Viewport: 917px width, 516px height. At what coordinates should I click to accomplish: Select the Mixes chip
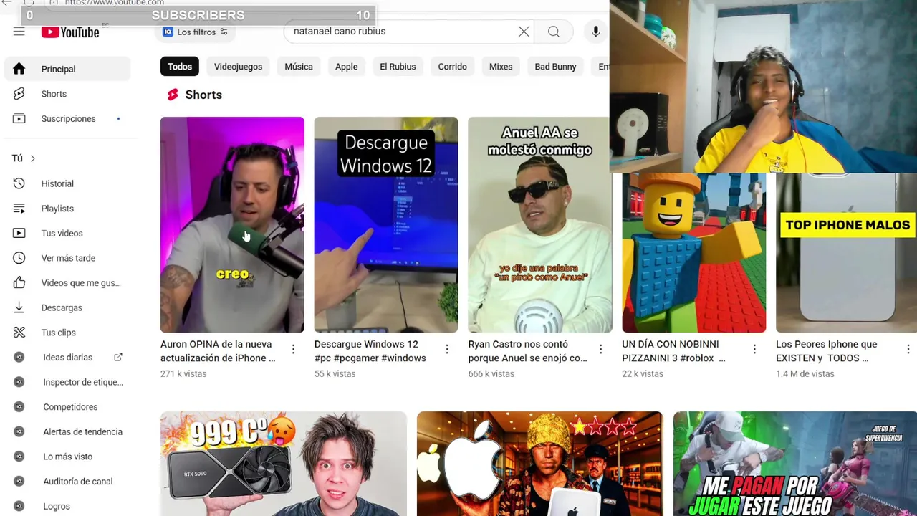pyautogui.click(x=501, y=67)
